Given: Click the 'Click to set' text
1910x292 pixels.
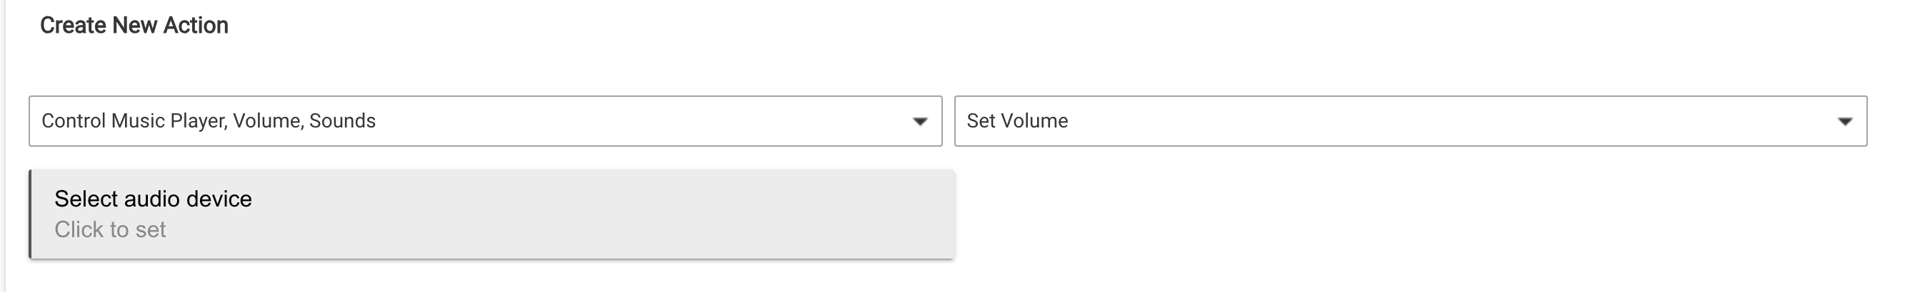Looking at the screenshot, I should coord(110,230).
